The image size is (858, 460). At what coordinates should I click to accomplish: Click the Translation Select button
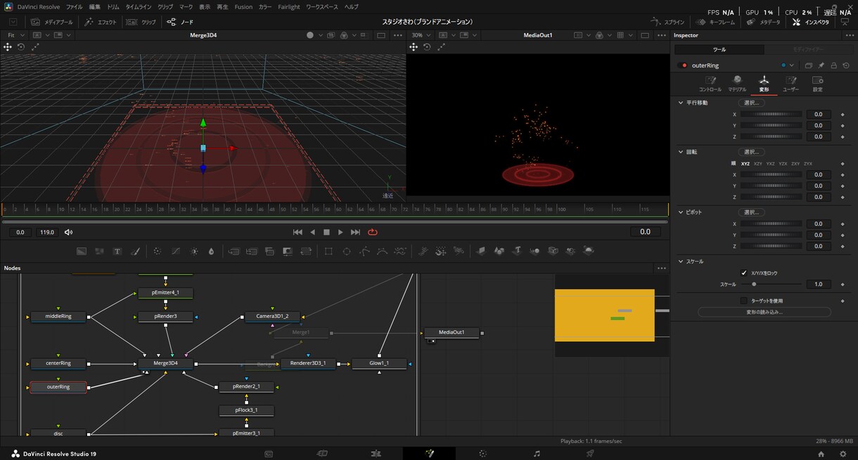(x=750, y=103)
